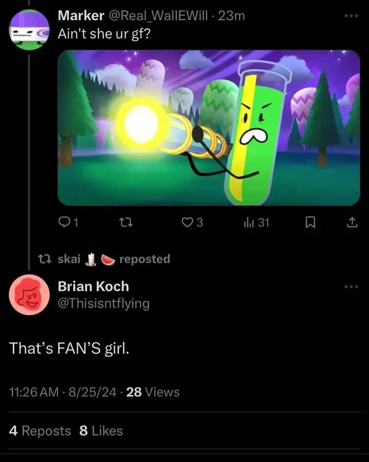369x462 pixels.
Task: Bookmark Marker's tweet
Action: coord(309,223)
